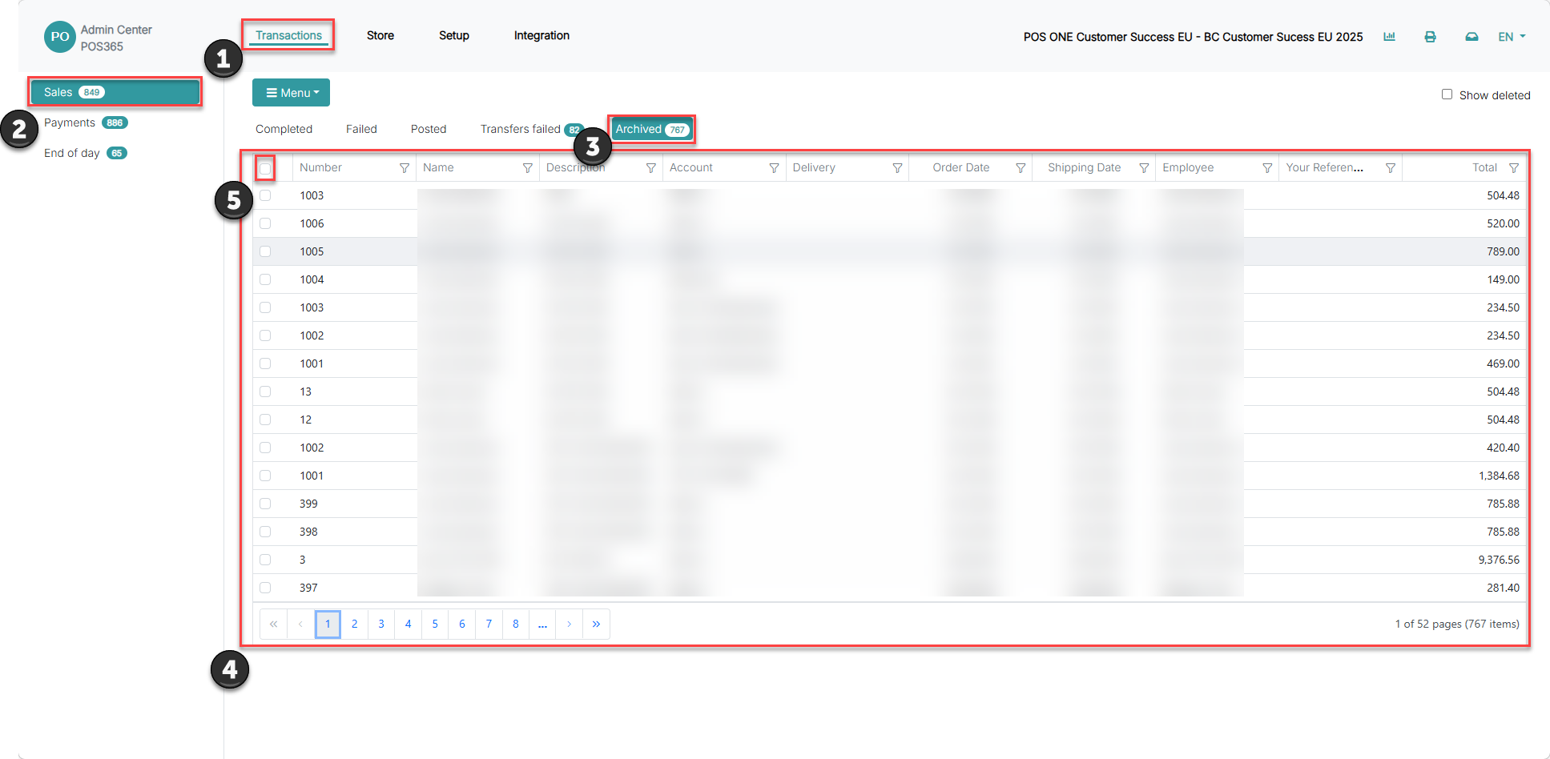Sort by Total column header
This screenshot has height=759, width=1550.
point(1484,168)
